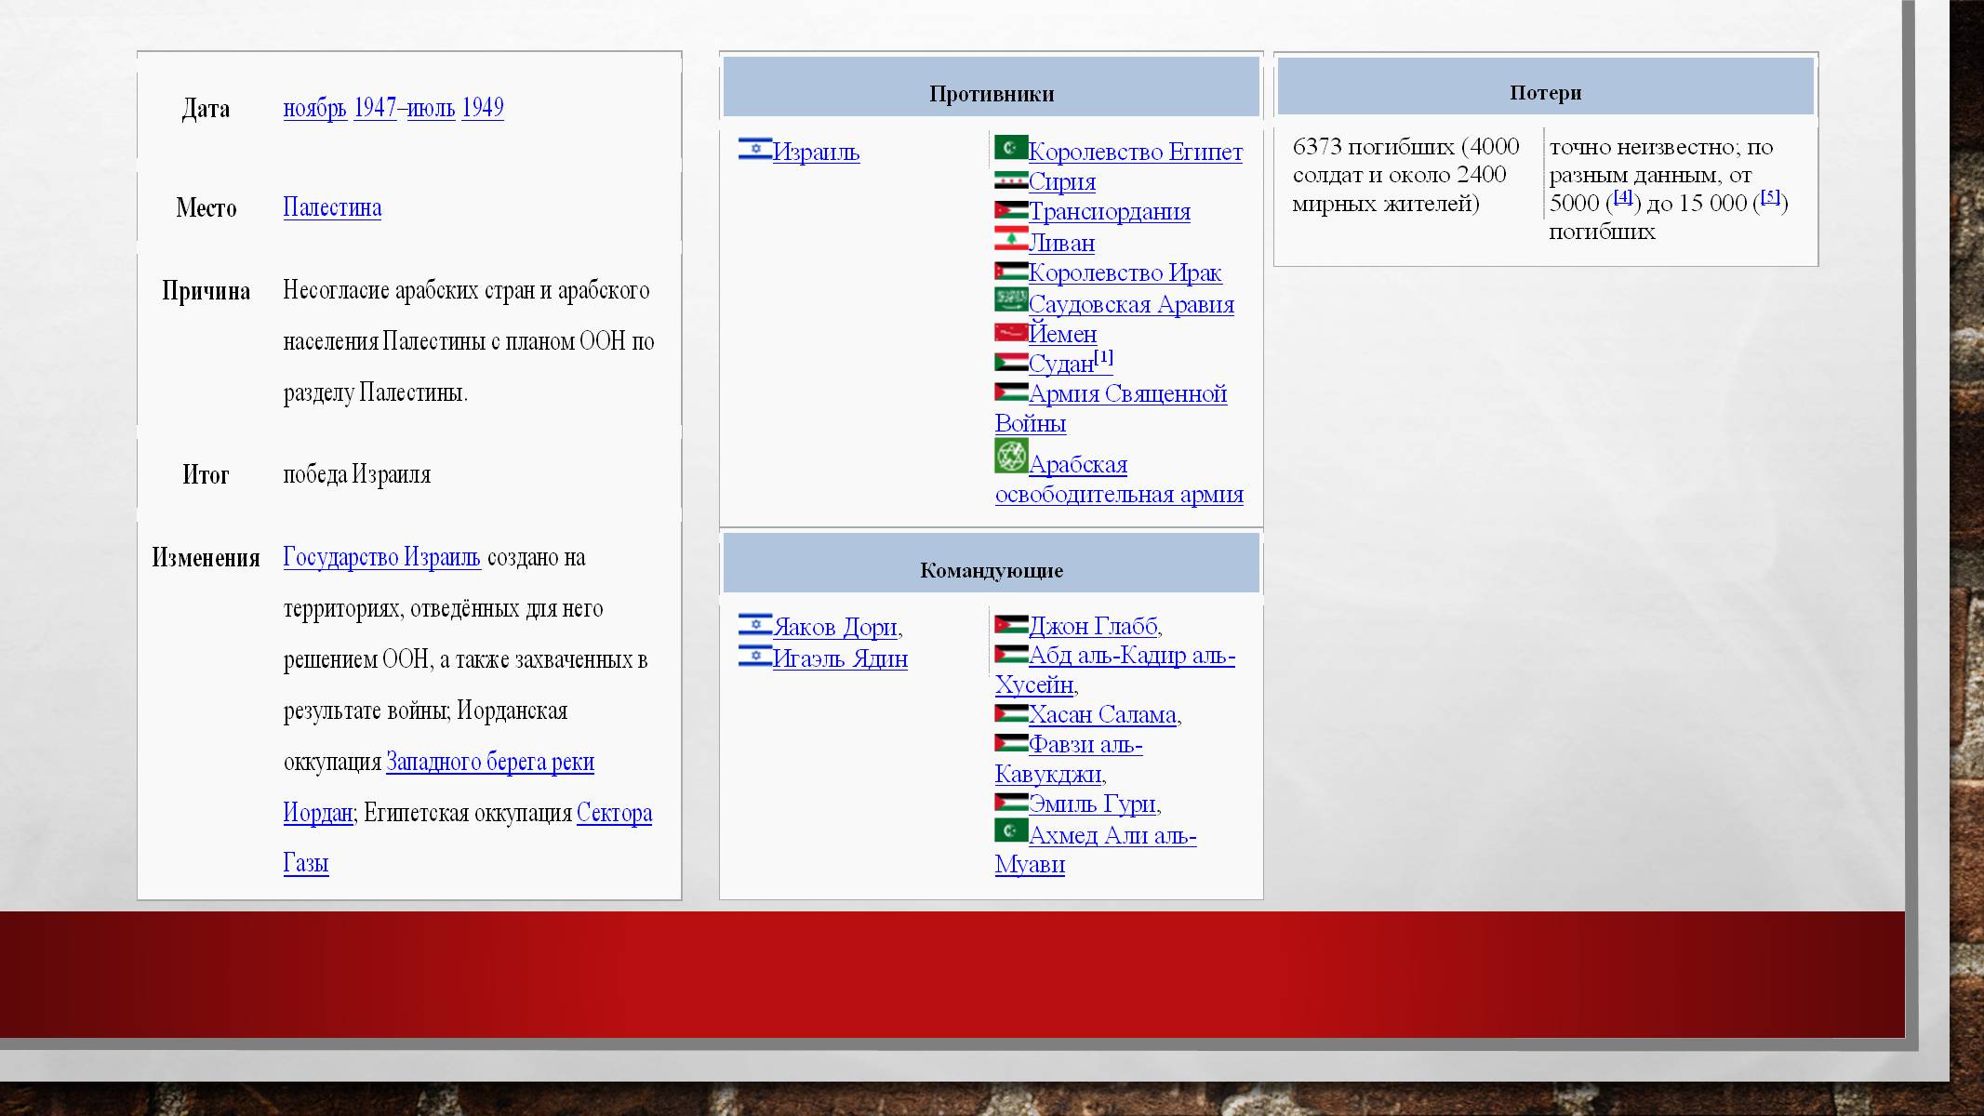Screen dimensions: 1984x1116
Task: Click the flag beside Эмиль Гури
Action: (1011, 803)
